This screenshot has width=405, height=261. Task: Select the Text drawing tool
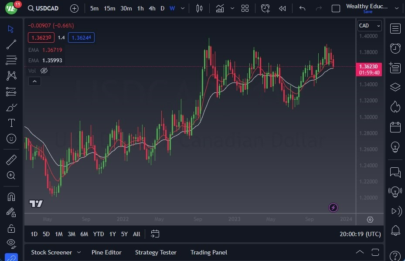point(11,123)
